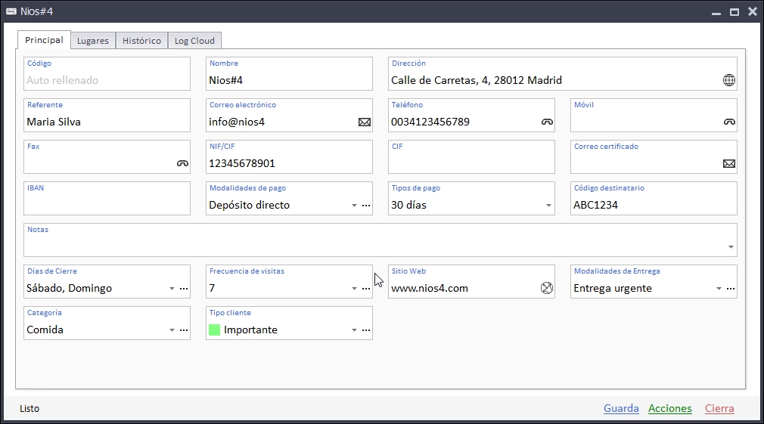Open the Días de Cierre dropdown arrow
This screenshot has width=764, height=424.
click(x=172, y=289)
